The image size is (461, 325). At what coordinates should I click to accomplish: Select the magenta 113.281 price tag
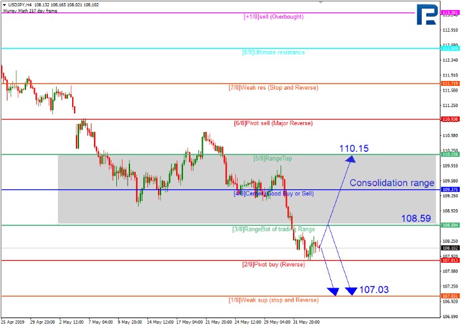pos(449,12)
